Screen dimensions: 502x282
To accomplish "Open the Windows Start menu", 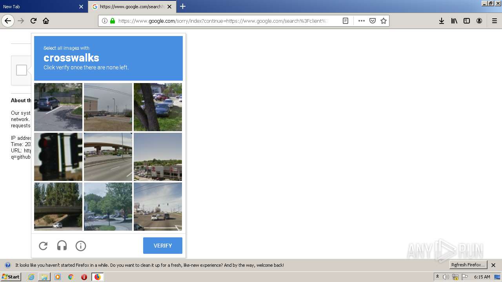I will click(11, 277).
